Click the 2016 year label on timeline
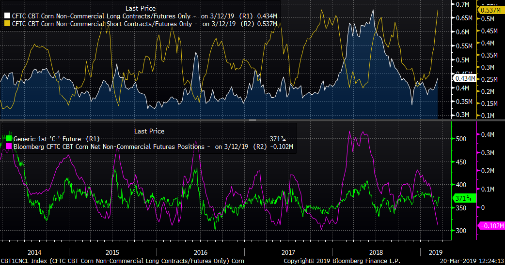Image resolution: width=505 pixels, height=265 pixels. click(200, 252)
